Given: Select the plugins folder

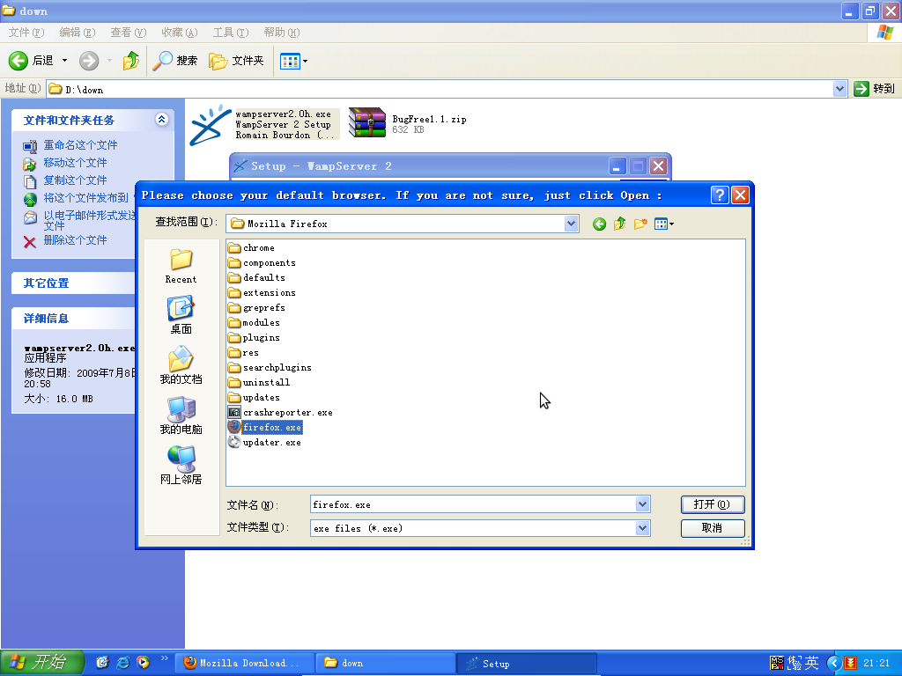Looking at the screenshot, I should (x=254, y=337).
